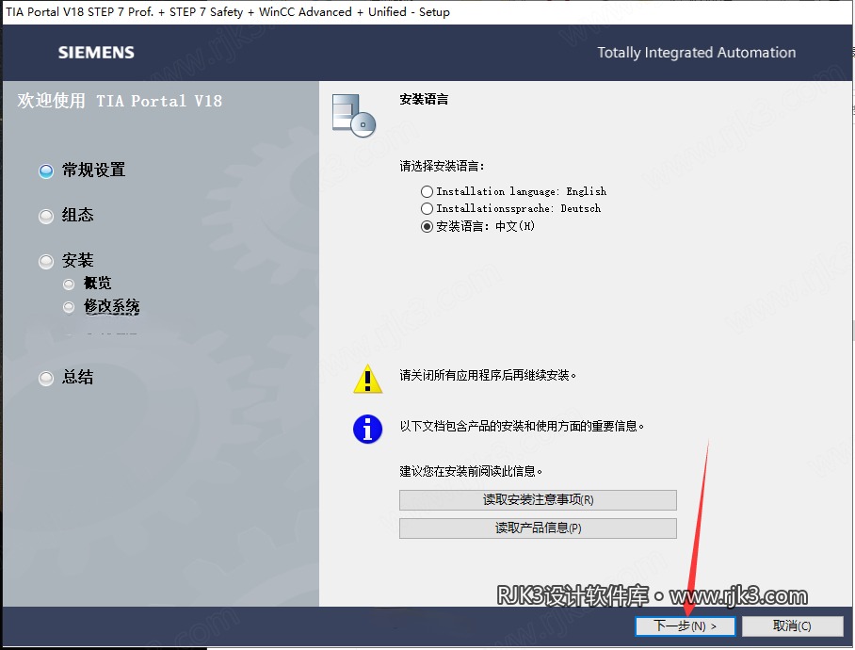Click the installer disc setup icon
855x650 pixels.
(354, 115)
